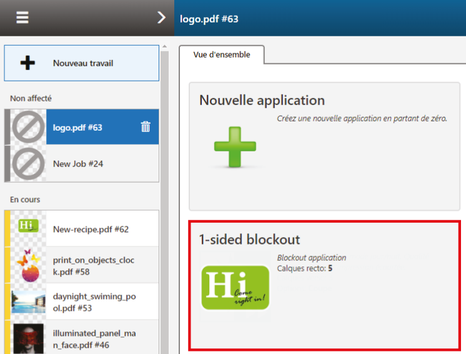
Task: Click the green plus icon for Nouvelle application
Action: (235, 146)
